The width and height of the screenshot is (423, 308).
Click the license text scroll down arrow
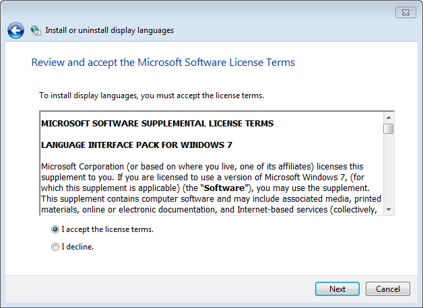coord(389,209)
